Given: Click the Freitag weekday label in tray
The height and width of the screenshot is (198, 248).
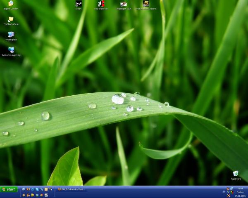Looking at the screenshot, I should 240,192.
